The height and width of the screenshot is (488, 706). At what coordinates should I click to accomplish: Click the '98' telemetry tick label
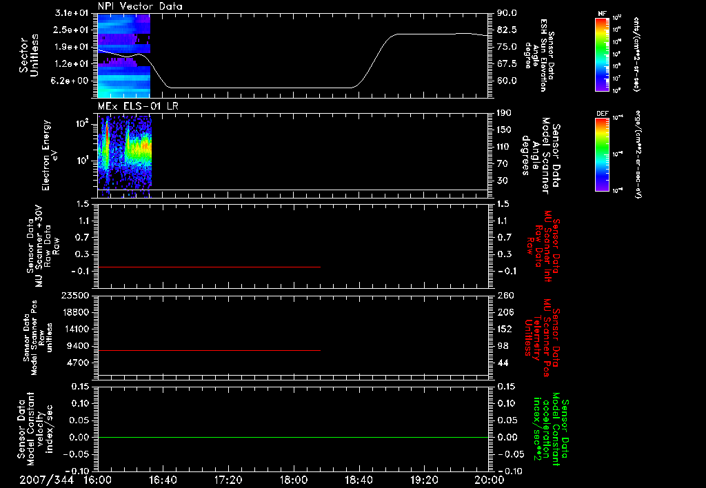coord(503,346)
